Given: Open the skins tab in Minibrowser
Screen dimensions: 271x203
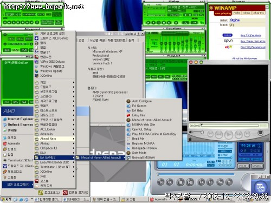Looking at the screenshot, I should point(247,13).
